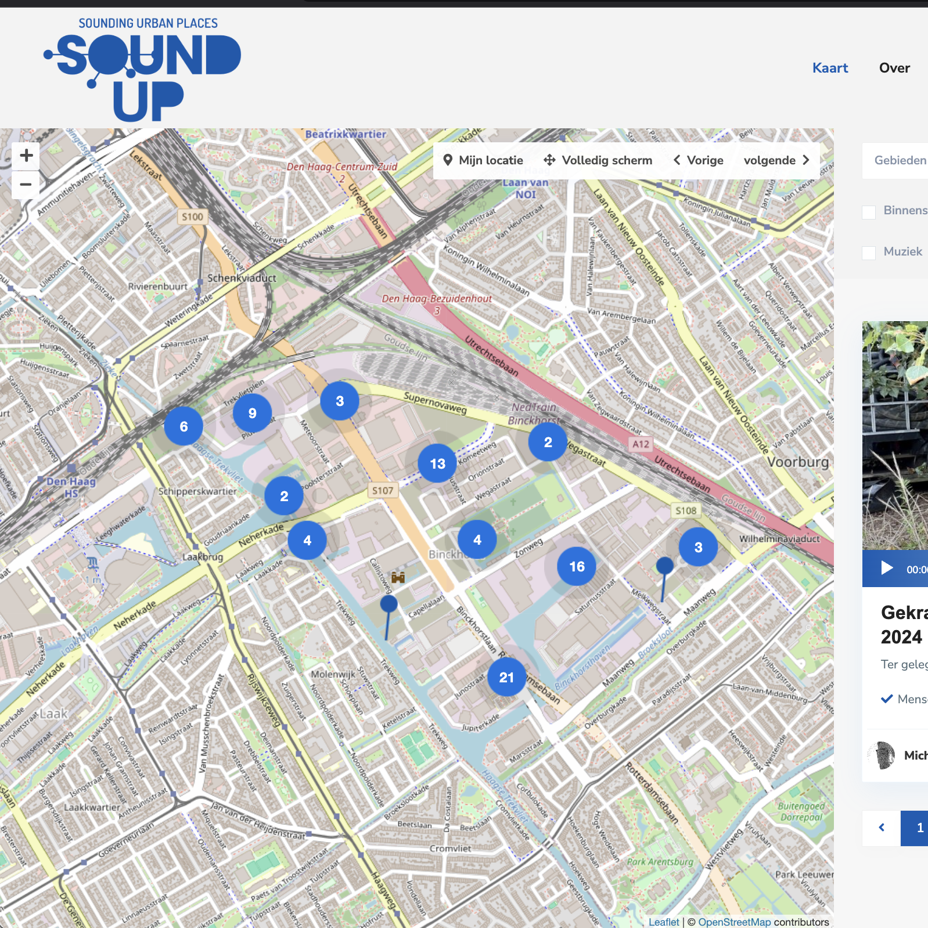Select the pin marker near Melkwegstraat

664,566
